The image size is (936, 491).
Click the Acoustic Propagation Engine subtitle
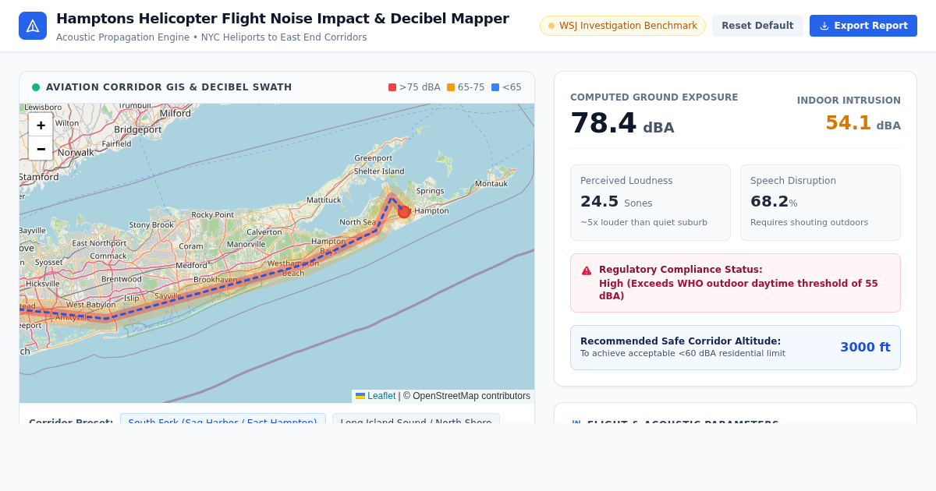click(x=211, y=37)
